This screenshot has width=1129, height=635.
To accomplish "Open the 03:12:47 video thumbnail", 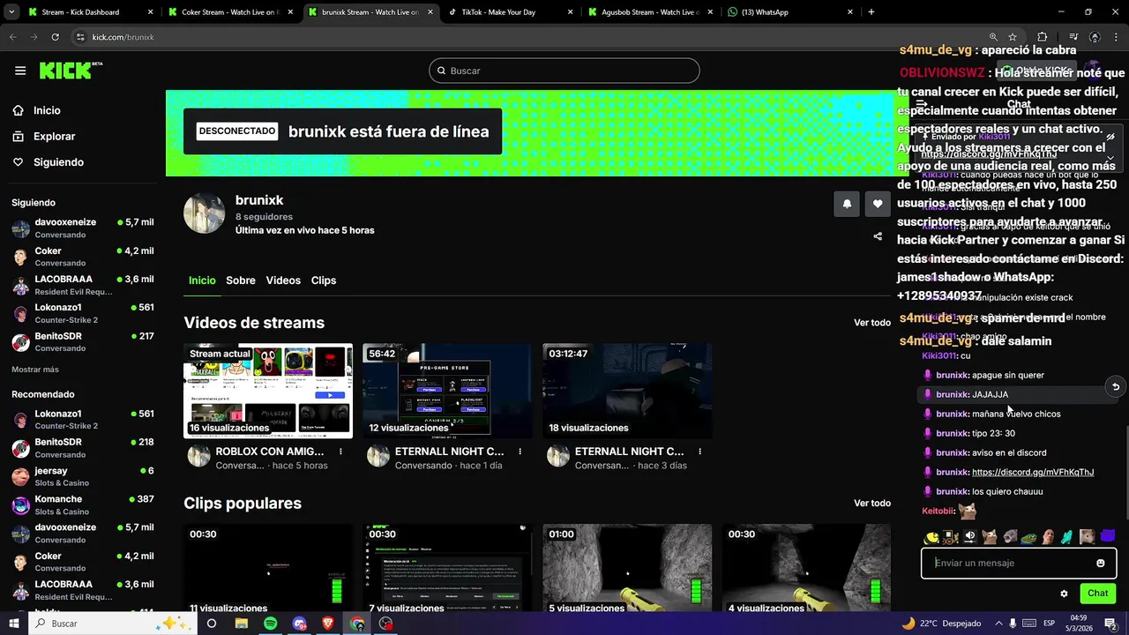I will tap(627, 391).
